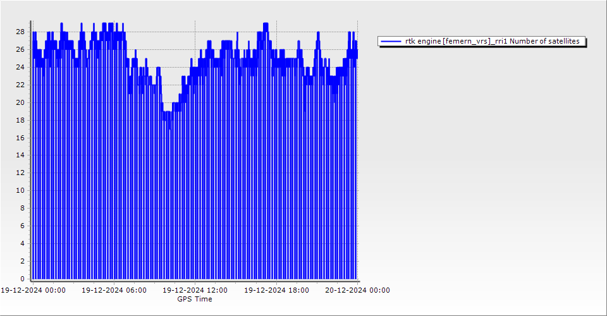
Task: Click the y-axis tick label 28
Action: [x=20, y=32]
